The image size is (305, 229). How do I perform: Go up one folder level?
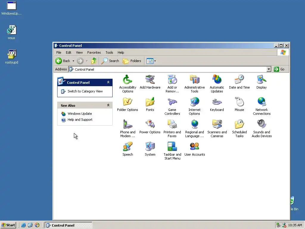(94, 61)
